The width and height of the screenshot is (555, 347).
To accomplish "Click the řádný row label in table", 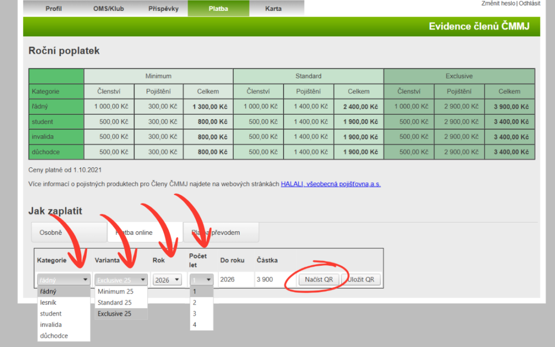I will 56,106.
